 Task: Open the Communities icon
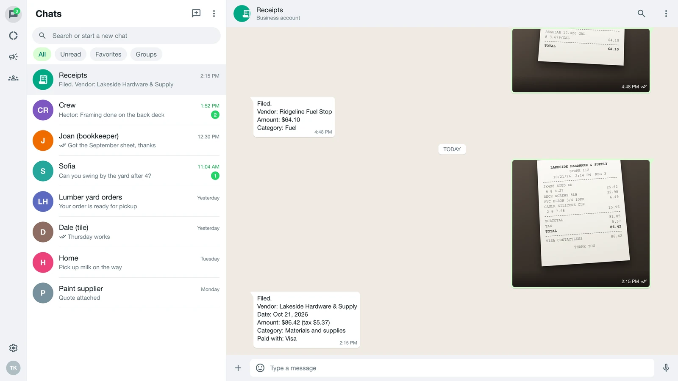pyautogui.click(x=13, y=78)
